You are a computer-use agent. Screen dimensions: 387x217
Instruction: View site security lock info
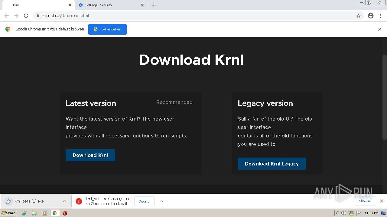click(x=38, y=16)
